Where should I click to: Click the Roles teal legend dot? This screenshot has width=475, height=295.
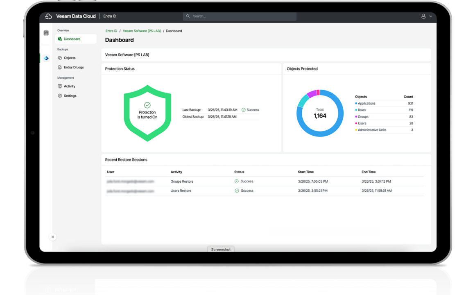(356, 110)
